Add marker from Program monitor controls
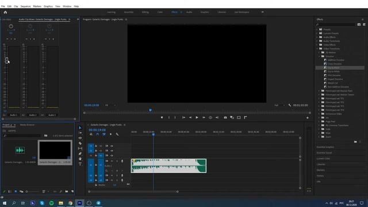 click(x=162, y=117)
